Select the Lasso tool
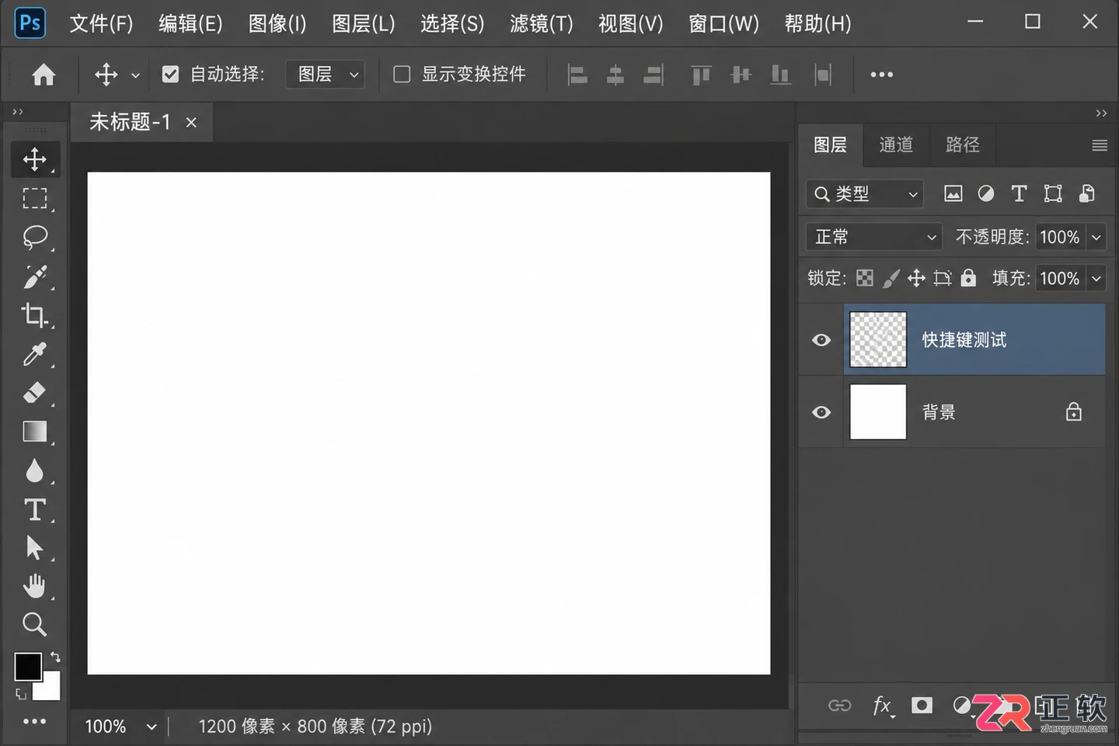The width and height of the screenshot is (1119, 746). tap(35, 238)
